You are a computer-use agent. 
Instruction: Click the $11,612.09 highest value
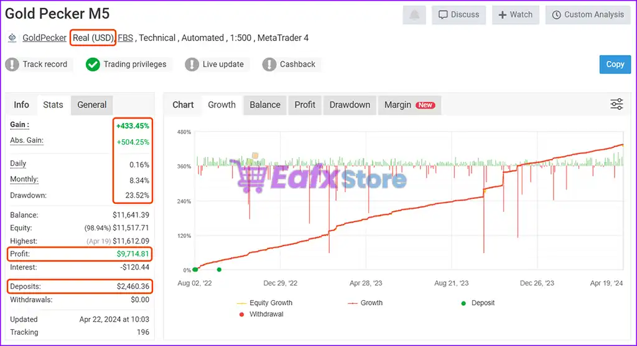(x=131, y=241)
